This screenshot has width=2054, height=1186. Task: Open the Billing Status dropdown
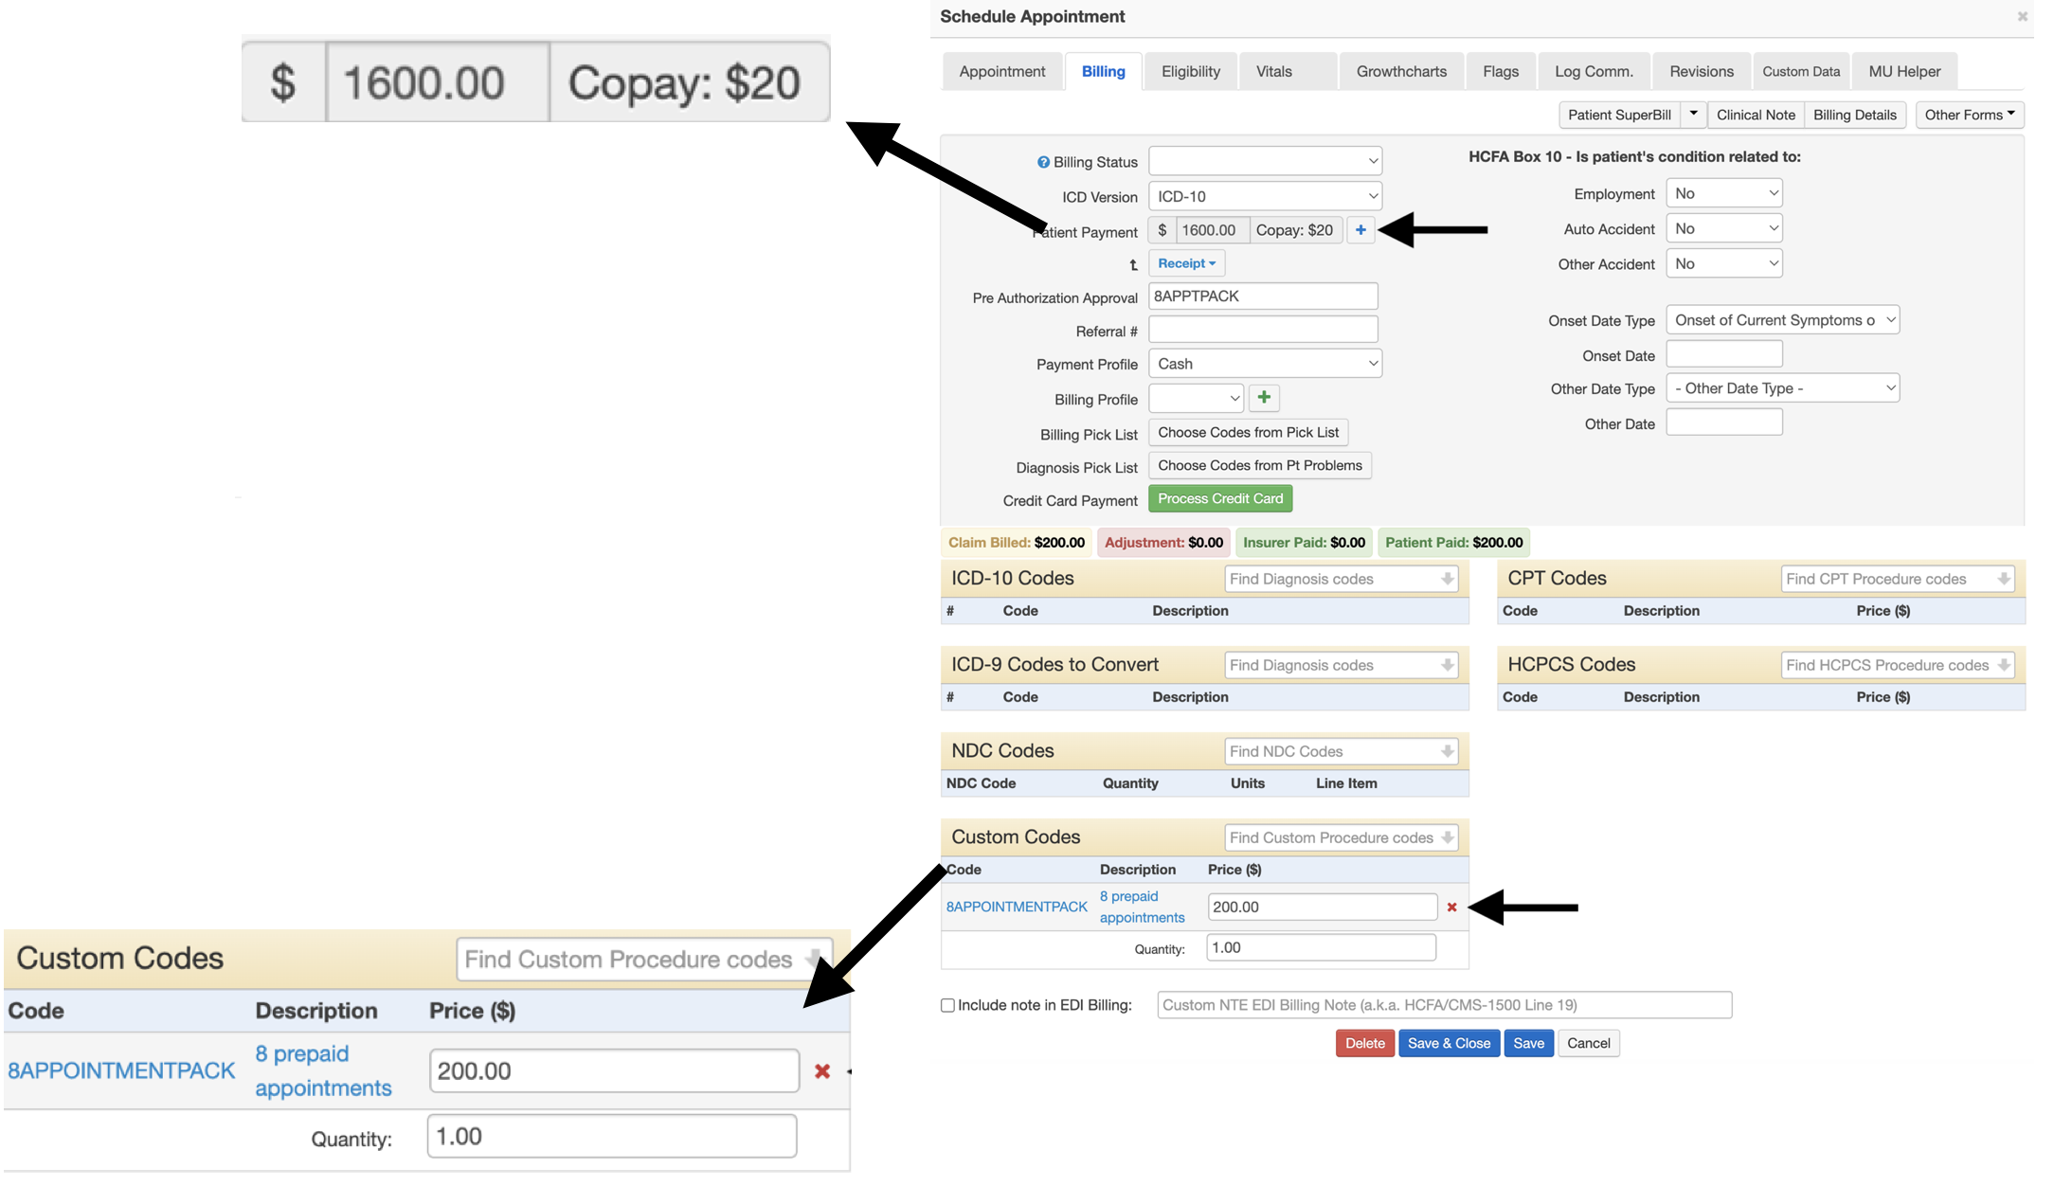point(1265,161)
